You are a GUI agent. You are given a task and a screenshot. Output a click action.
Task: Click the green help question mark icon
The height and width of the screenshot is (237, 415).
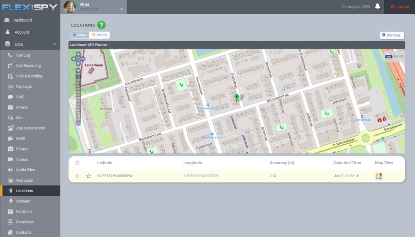coord(102,25)
